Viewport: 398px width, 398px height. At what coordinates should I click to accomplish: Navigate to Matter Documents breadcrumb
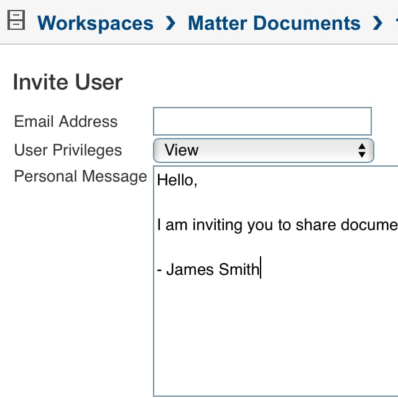pos(274,24)
